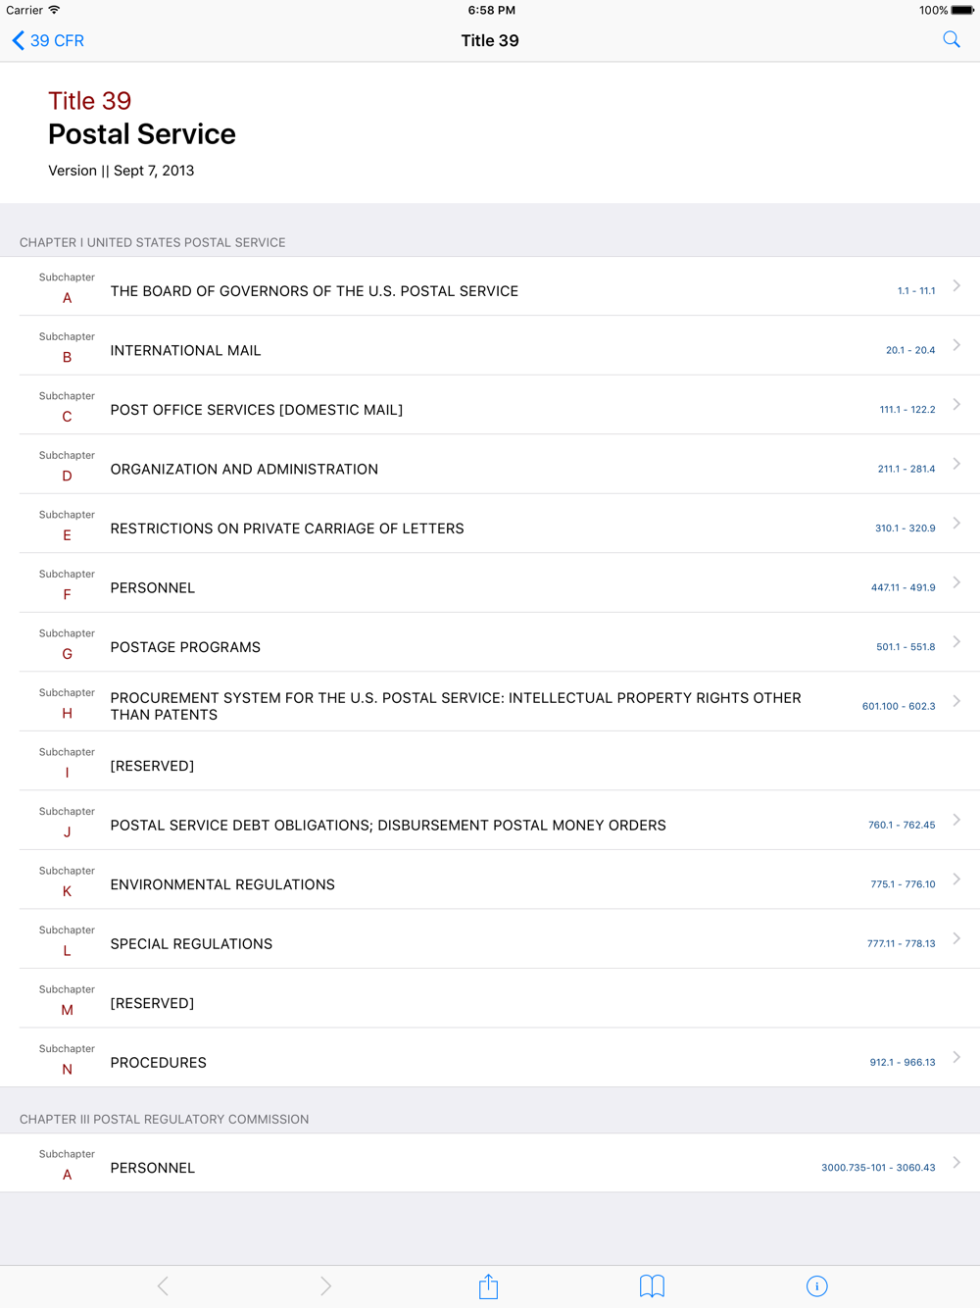Open The Board of Governors subchapter
Screen dimensions: 980x1308
[x=490, y=286]
